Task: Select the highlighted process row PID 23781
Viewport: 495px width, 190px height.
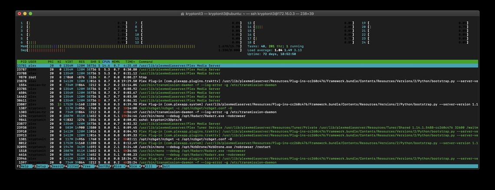Action: pos(247,66)
